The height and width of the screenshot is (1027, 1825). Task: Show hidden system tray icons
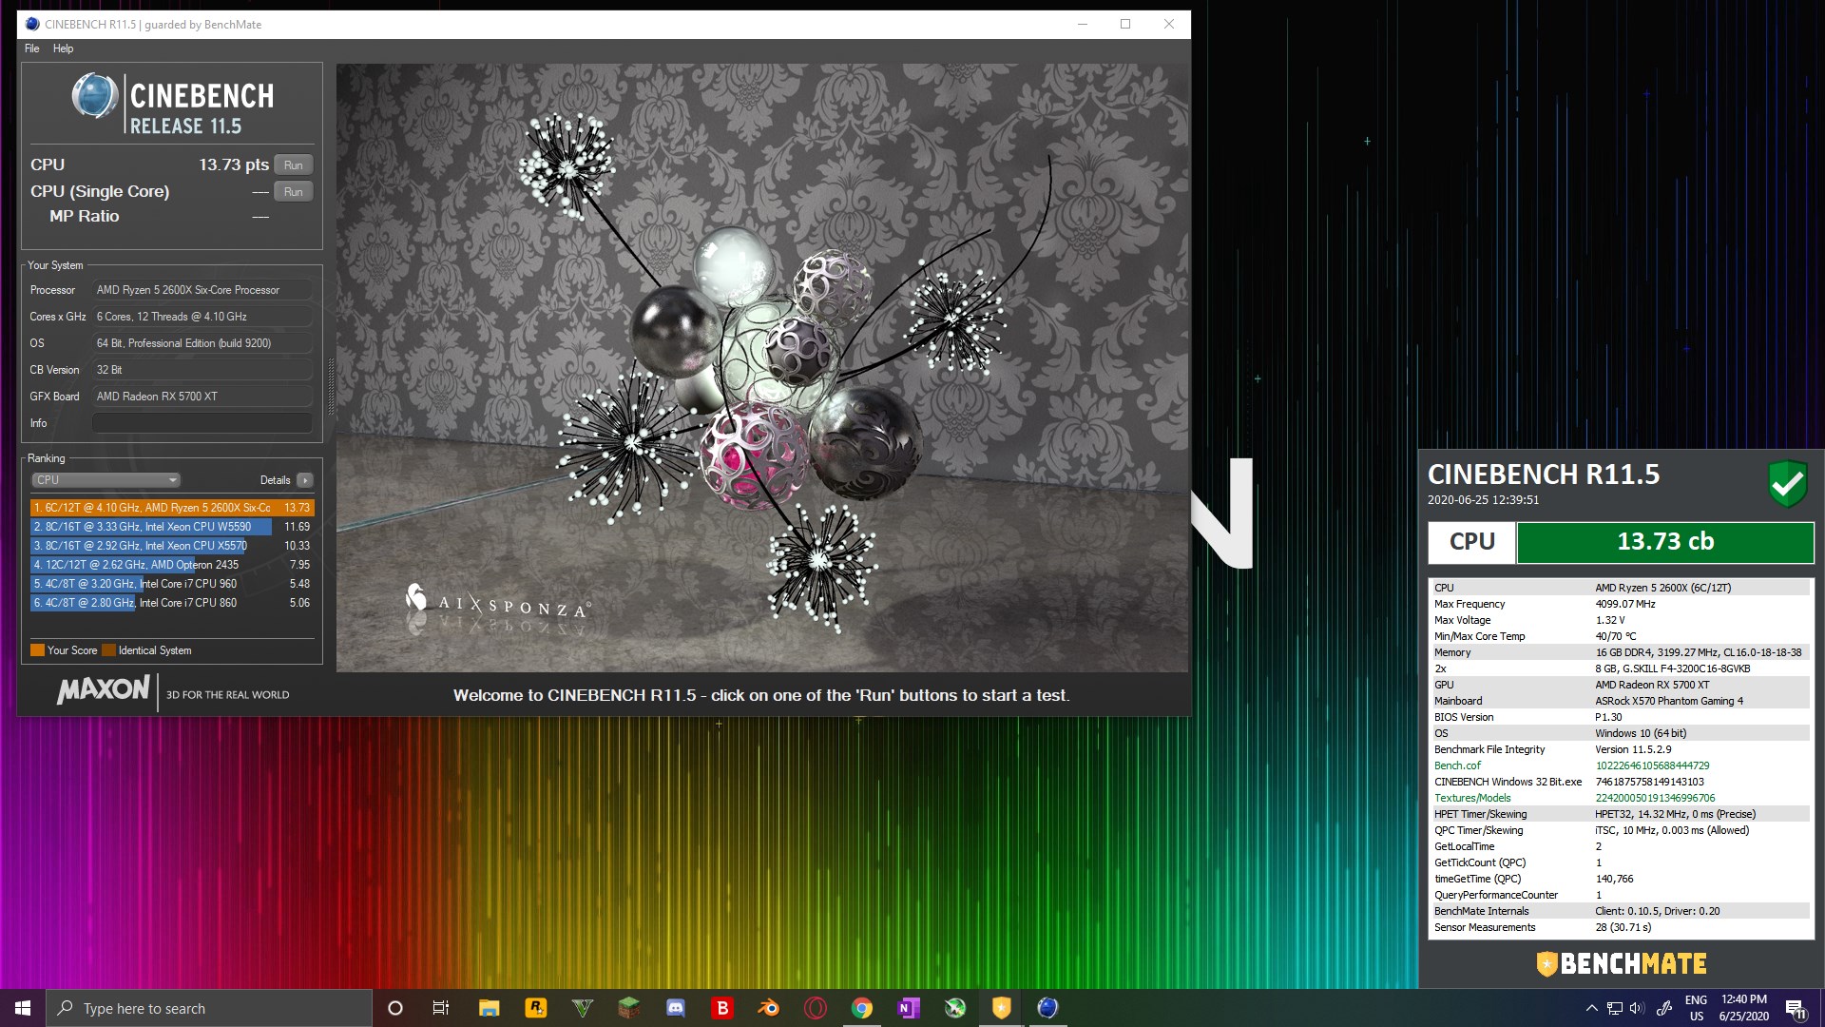pos(1591,1008)
